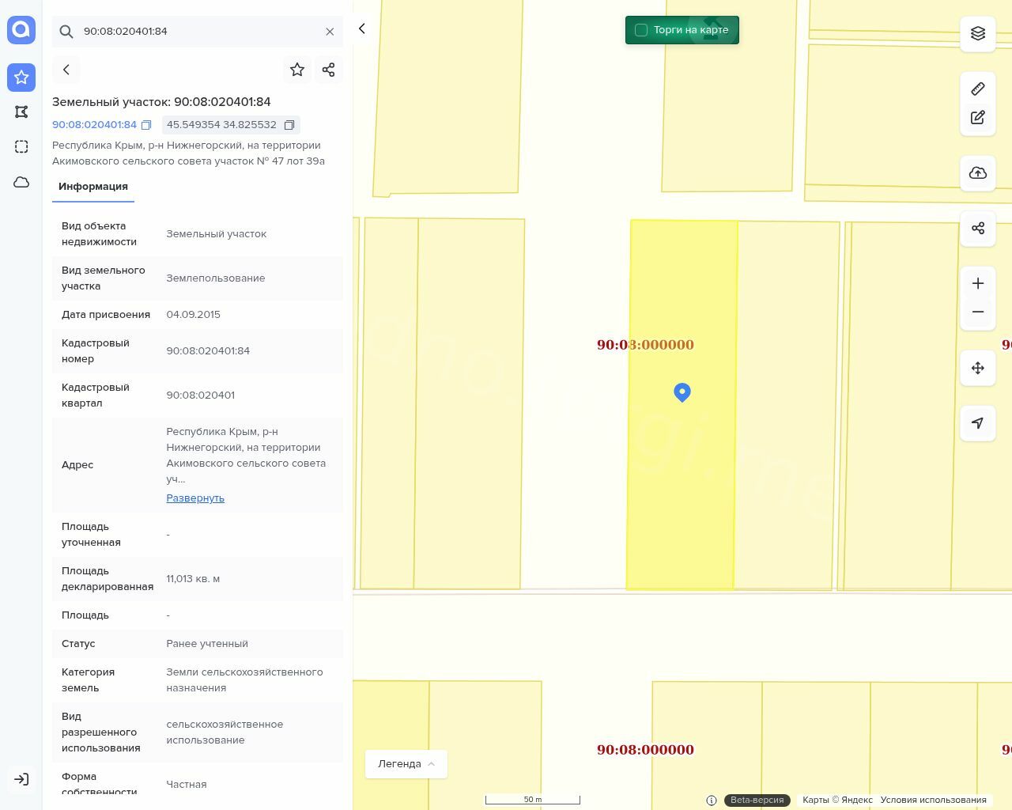Click the geolocation arrow icon

click(978, 423)
